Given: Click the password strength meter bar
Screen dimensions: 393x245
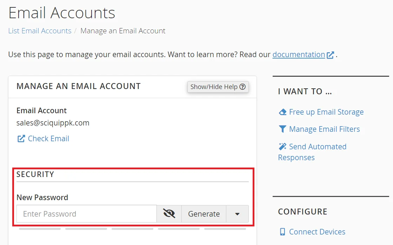Looking at the screenshot, I should pyautogui.click(x=133, y=229).
